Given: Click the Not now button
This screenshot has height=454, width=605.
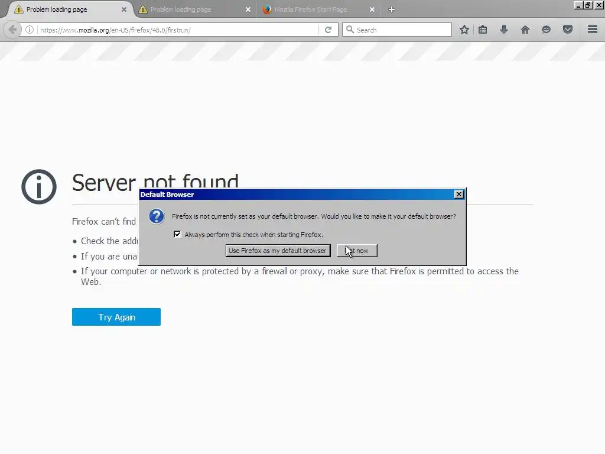Looking at the screenshot, I should pyautogui.click(x=357, y=251).
